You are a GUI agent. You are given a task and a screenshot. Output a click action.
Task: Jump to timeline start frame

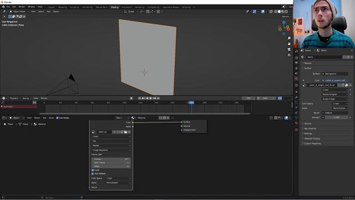(139, 98)
